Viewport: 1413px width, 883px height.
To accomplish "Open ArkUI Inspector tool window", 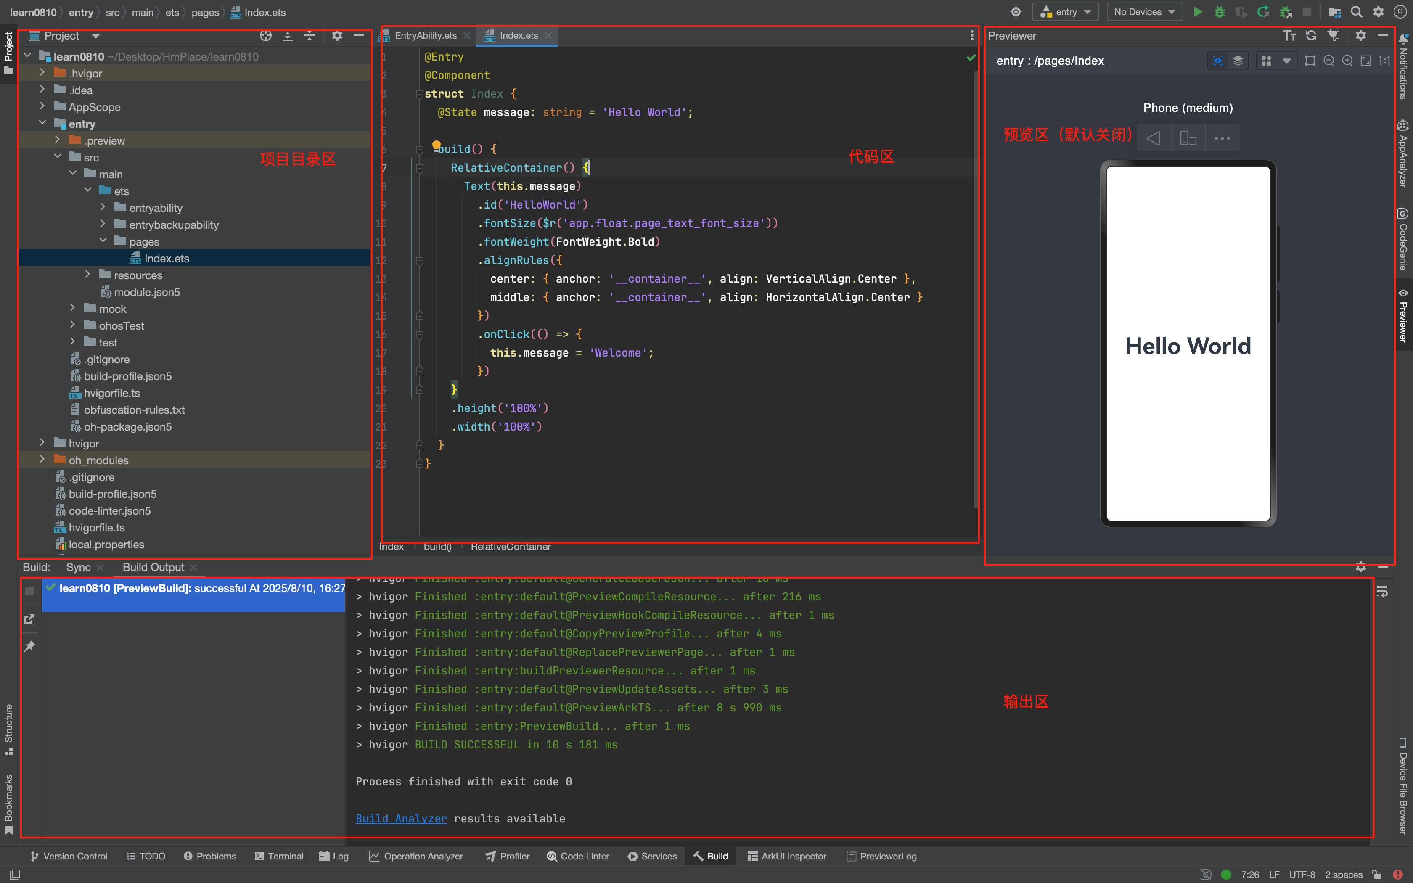I will tap(787, 856).
